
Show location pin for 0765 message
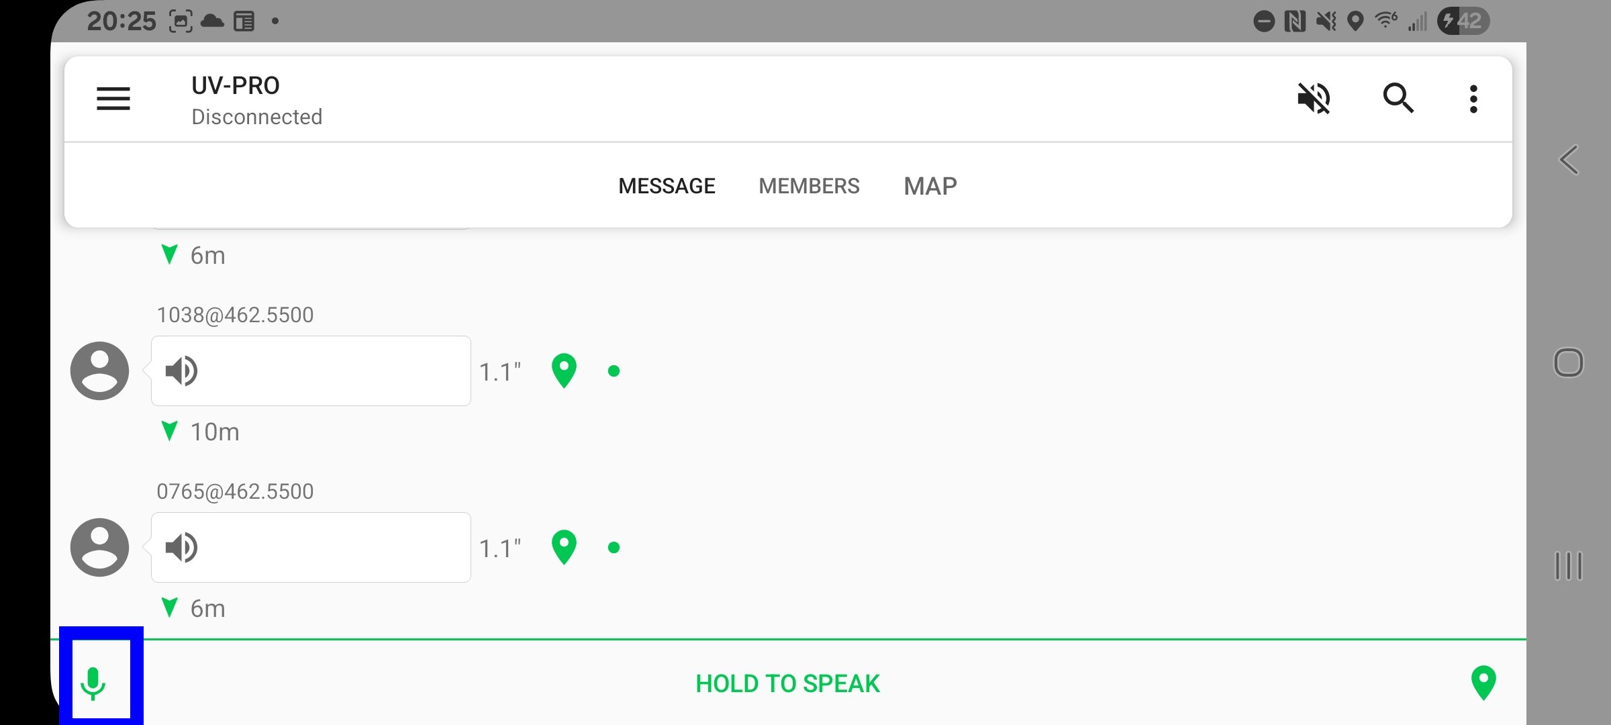(x=564, y=547)
